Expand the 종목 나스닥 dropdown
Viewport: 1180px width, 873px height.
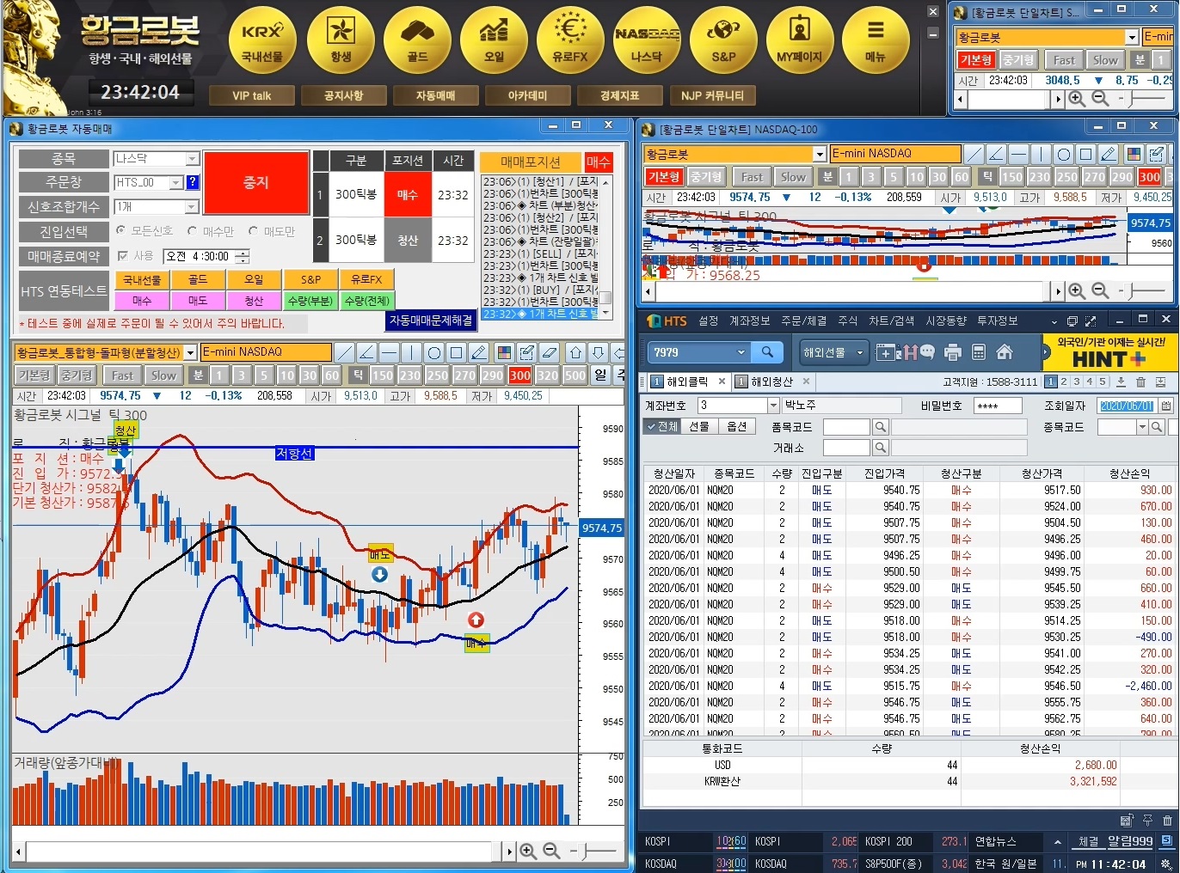click(193, 159)
